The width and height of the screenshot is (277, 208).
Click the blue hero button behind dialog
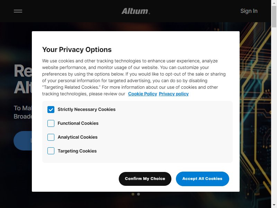point(23,141)
